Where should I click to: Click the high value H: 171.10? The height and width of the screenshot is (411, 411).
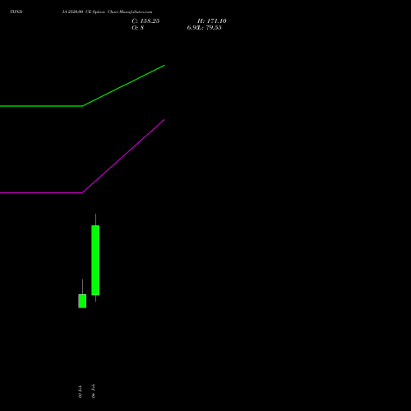pos(212,21)
